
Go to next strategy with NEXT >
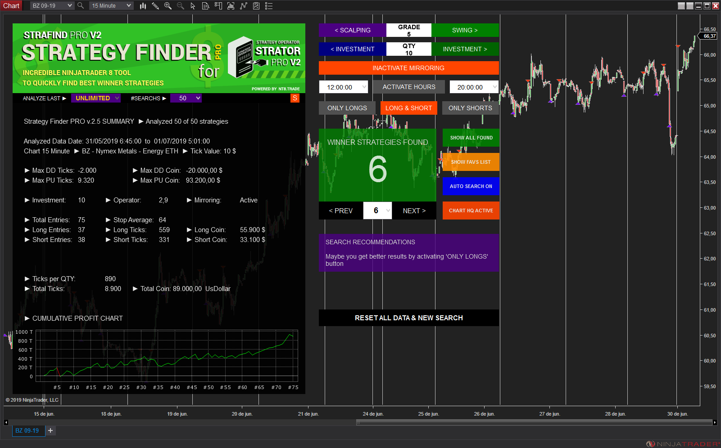(414, 211)
